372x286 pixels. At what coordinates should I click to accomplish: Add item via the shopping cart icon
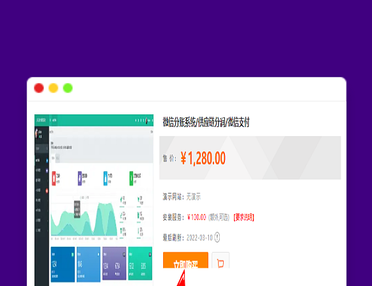click(x=221, y=261)
